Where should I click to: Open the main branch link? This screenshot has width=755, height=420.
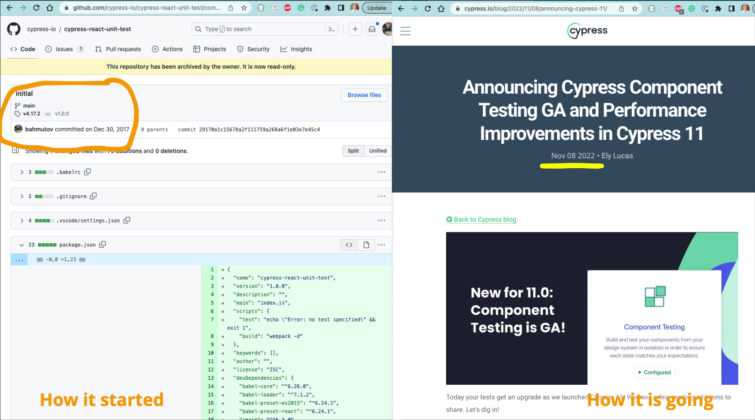[29, 106]
